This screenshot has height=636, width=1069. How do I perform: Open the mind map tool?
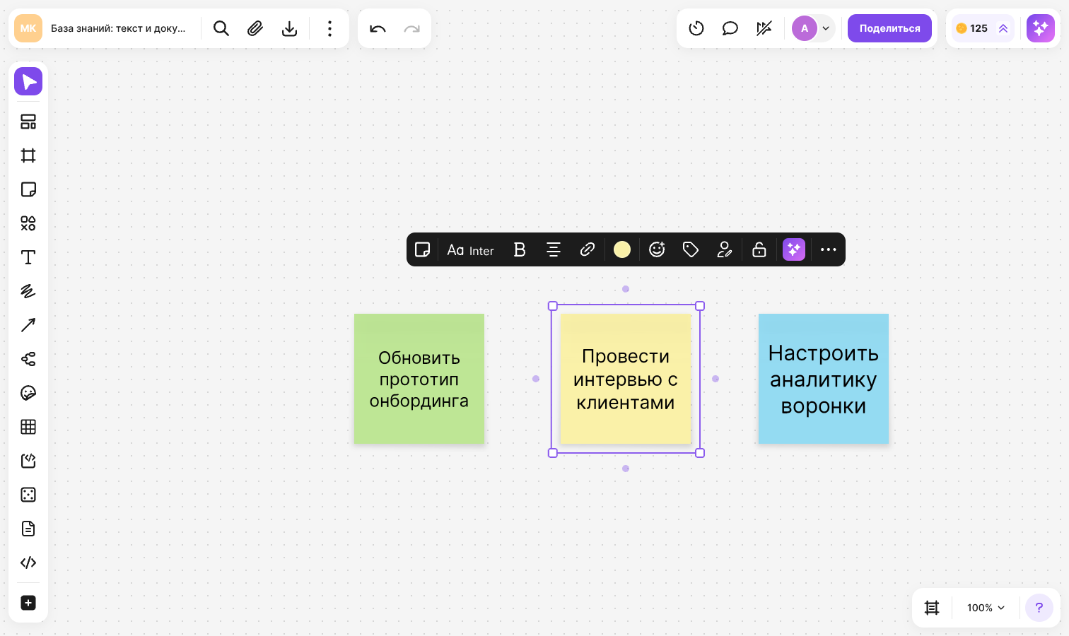tap(28, 359)
